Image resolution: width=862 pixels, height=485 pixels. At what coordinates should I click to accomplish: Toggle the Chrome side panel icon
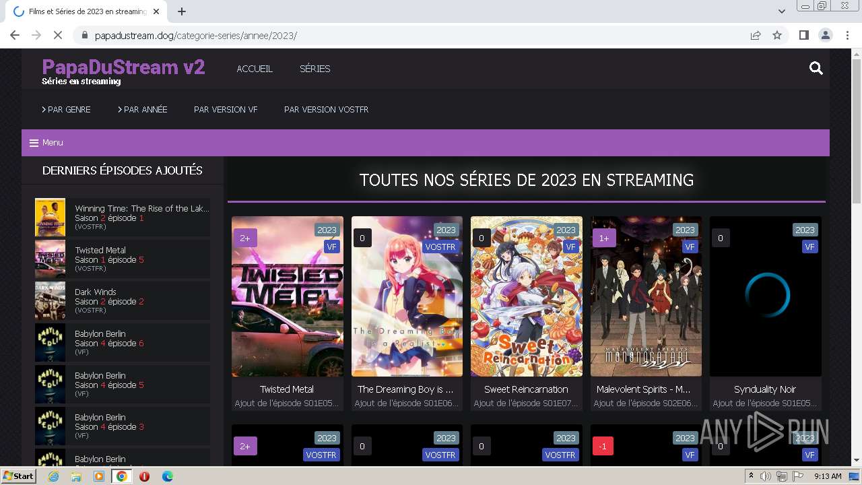click(803, 35)
